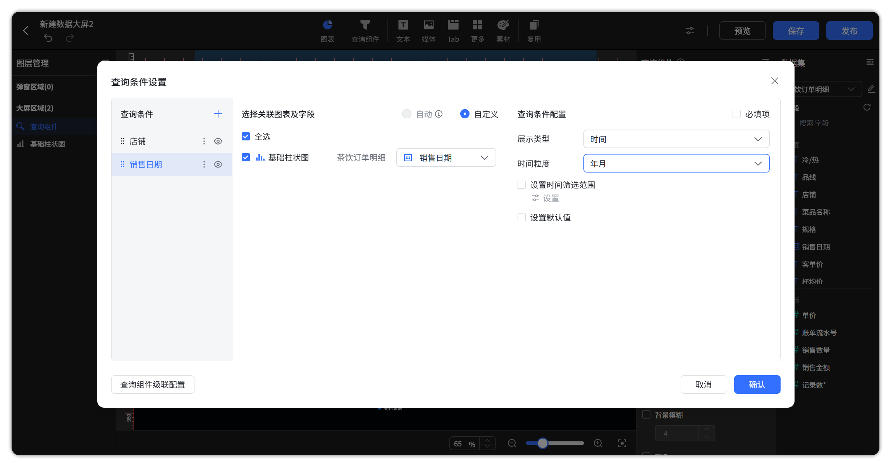891x463 pixels.
Task: Click the 查询组件级联配置 button
Action: (153, 384)
